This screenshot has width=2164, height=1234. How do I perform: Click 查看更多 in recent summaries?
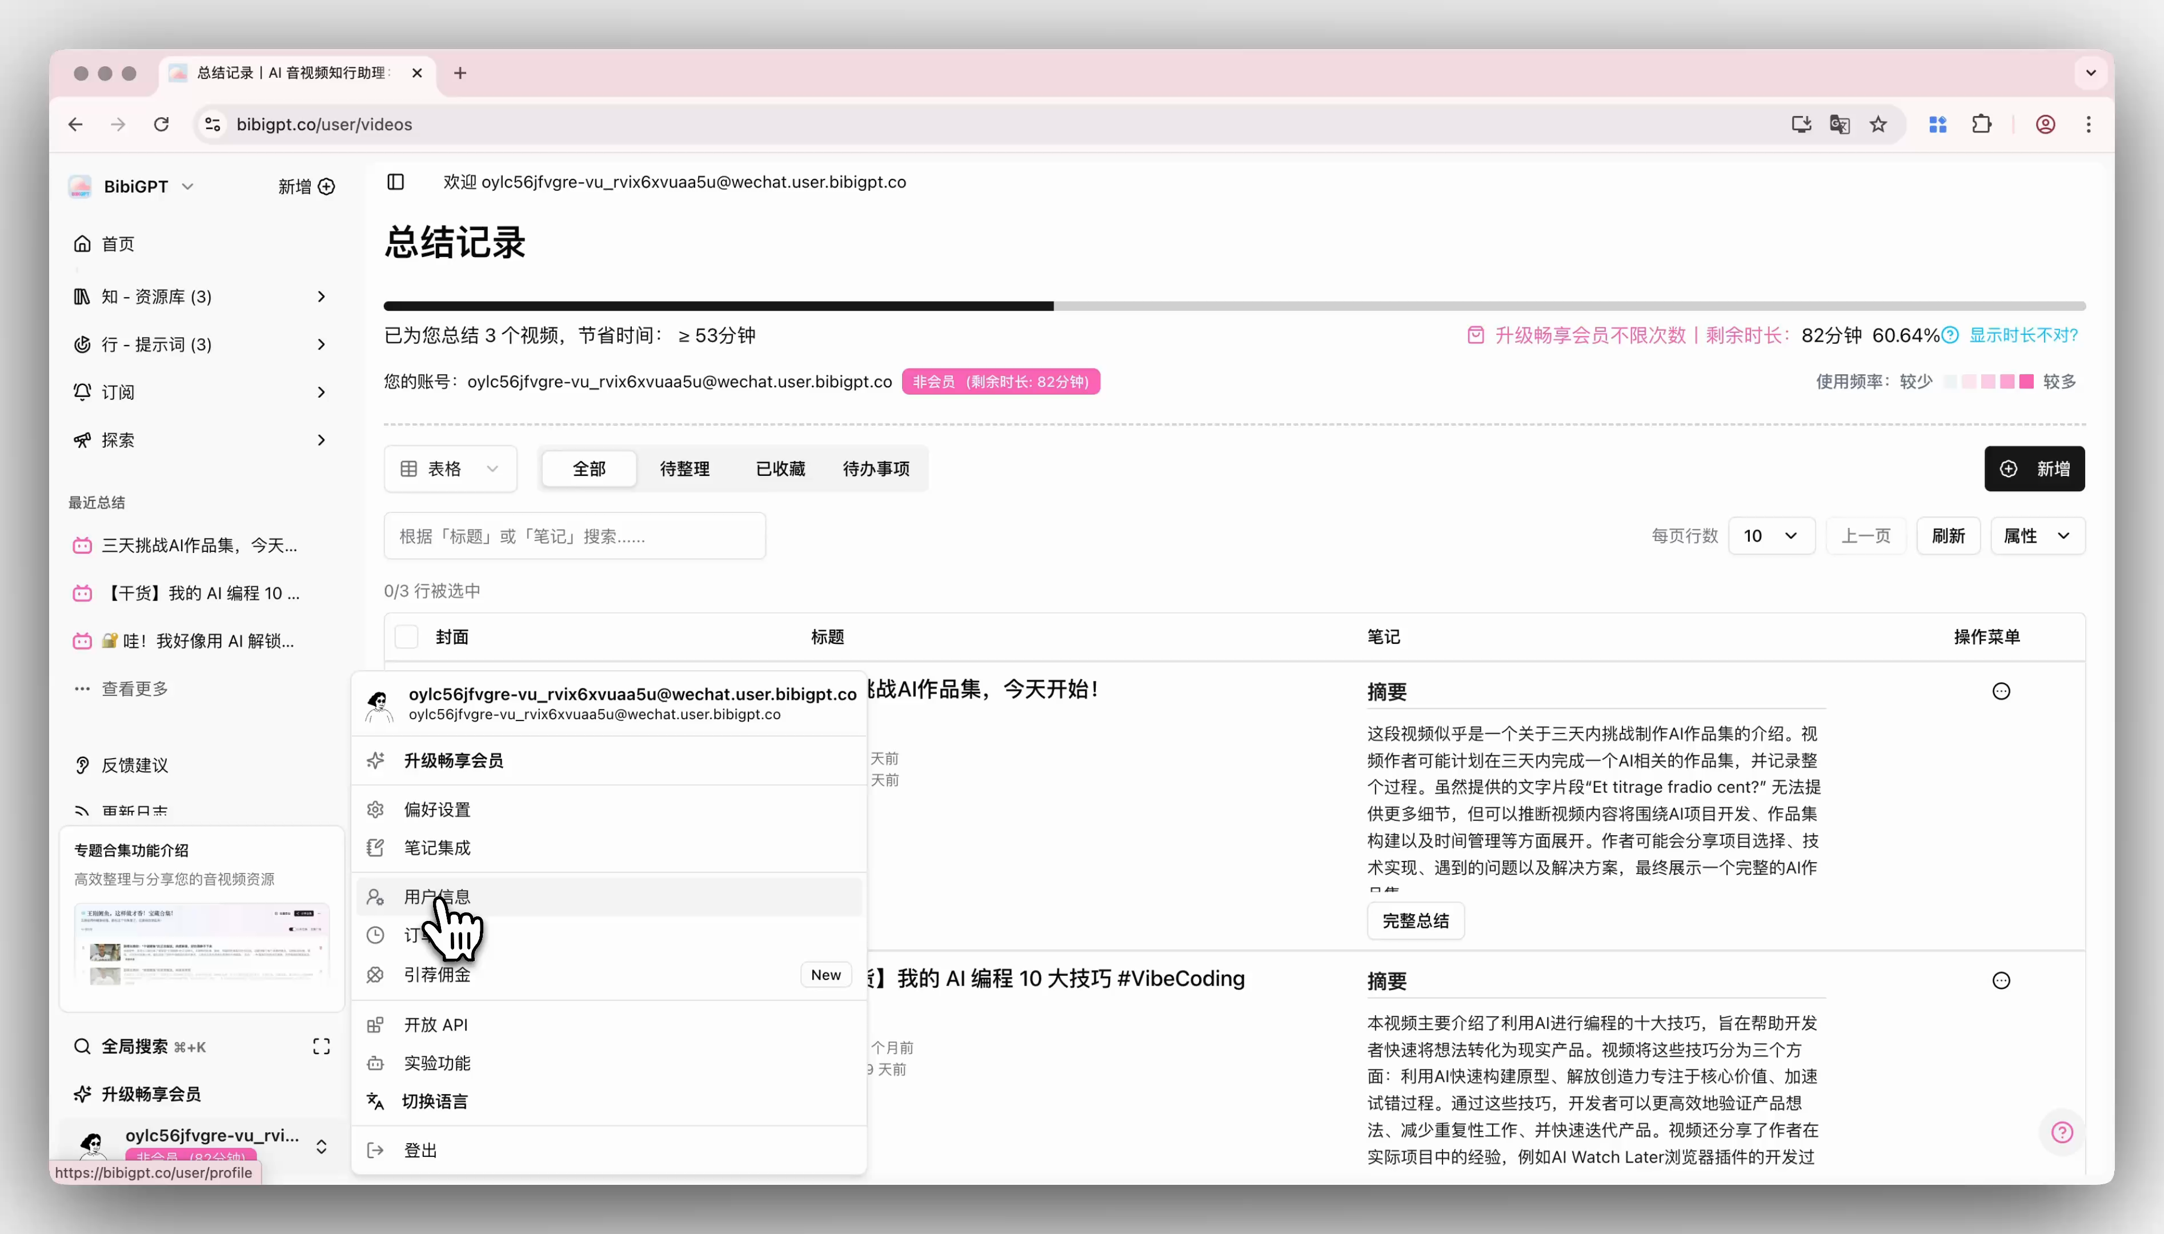click(x=121, y=689)
